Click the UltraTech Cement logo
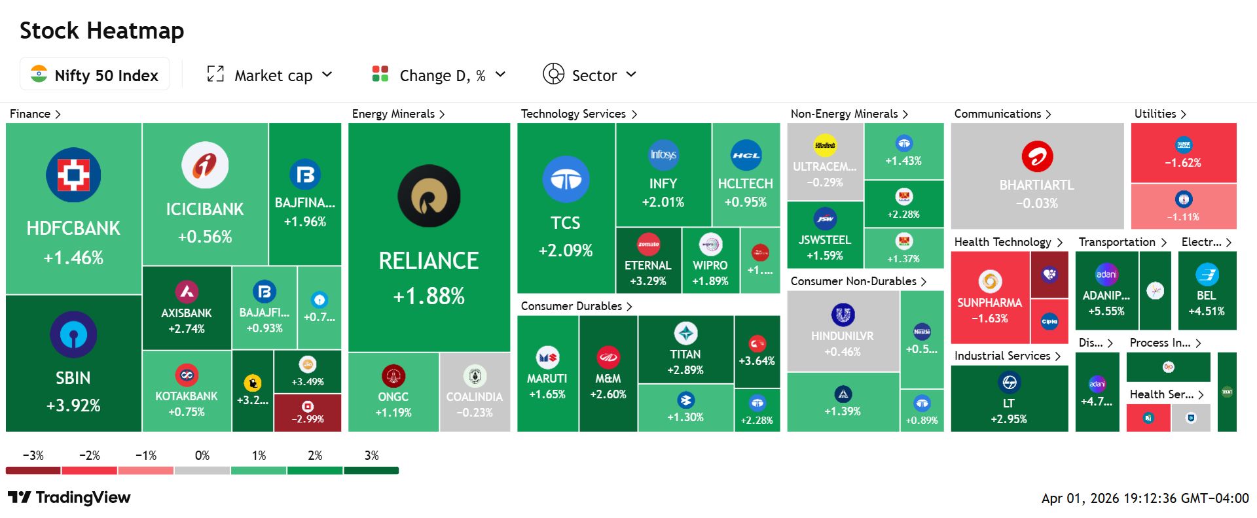 (x=825, y=146)
